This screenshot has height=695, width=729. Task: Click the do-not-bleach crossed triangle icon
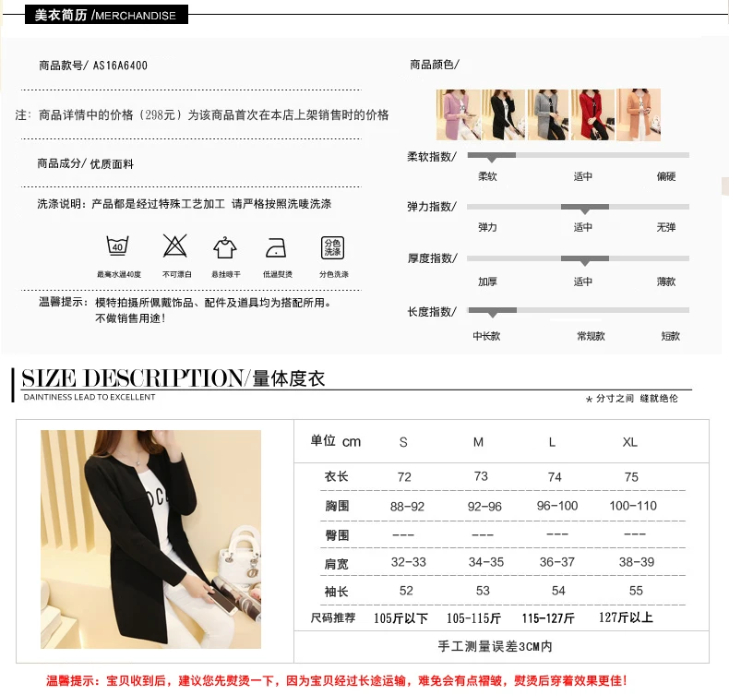click(174, 246)
